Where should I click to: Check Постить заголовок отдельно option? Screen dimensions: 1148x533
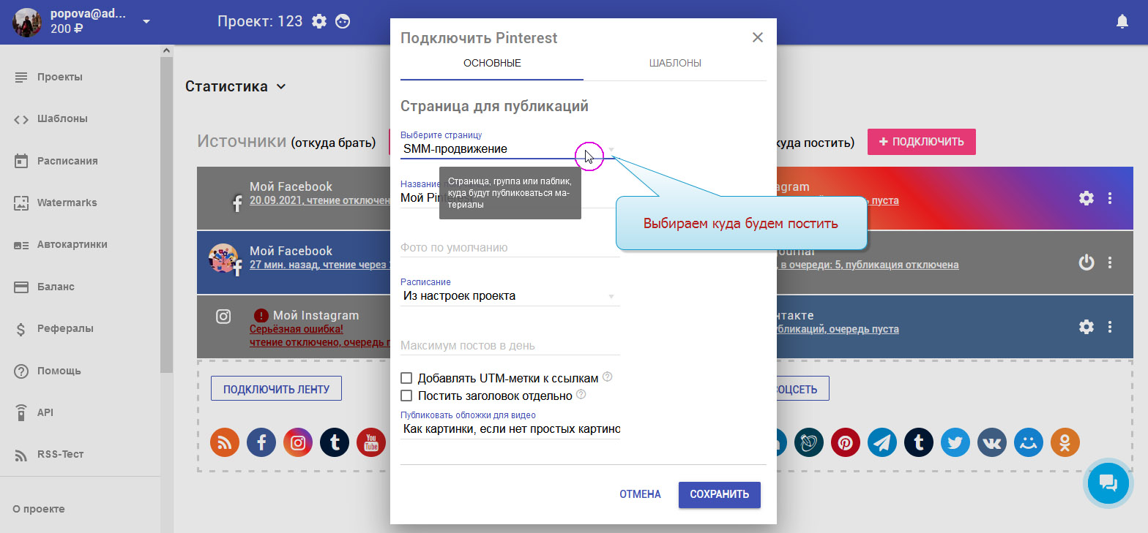click(406, 396)
